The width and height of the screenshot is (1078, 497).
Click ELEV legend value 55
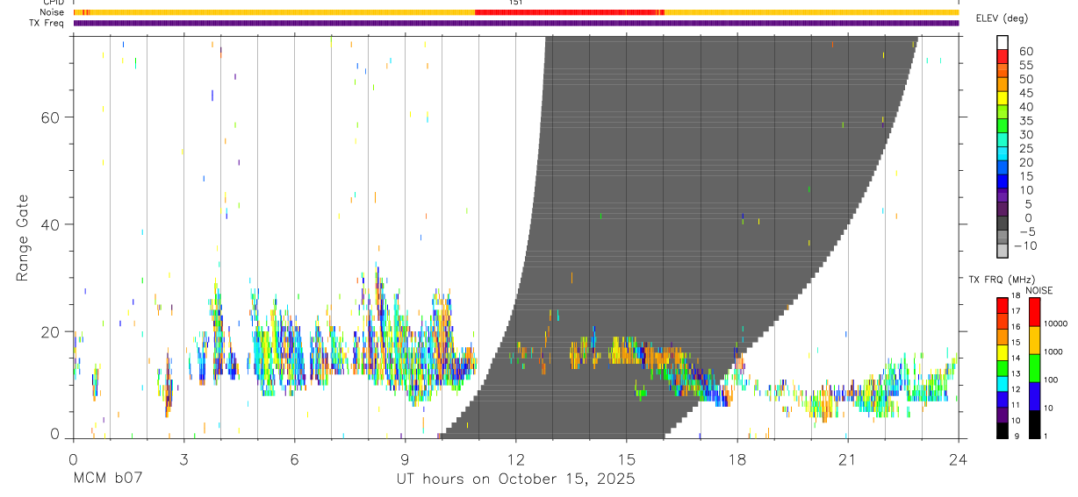1026,66
